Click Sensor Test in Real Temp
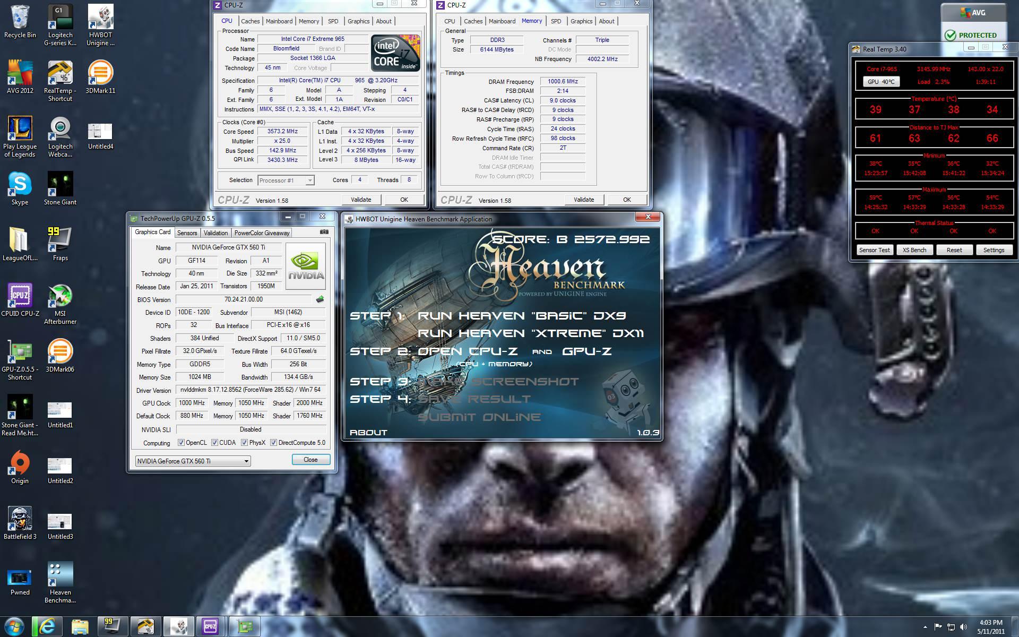Image resolution: width=1019 pixels, height=637 pixels. (875, 250)
